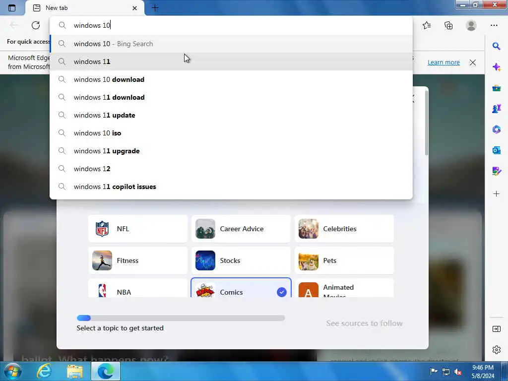508x381 pixels.
Task: Select 'windows 11 download' suggestion
Action: 231,97
